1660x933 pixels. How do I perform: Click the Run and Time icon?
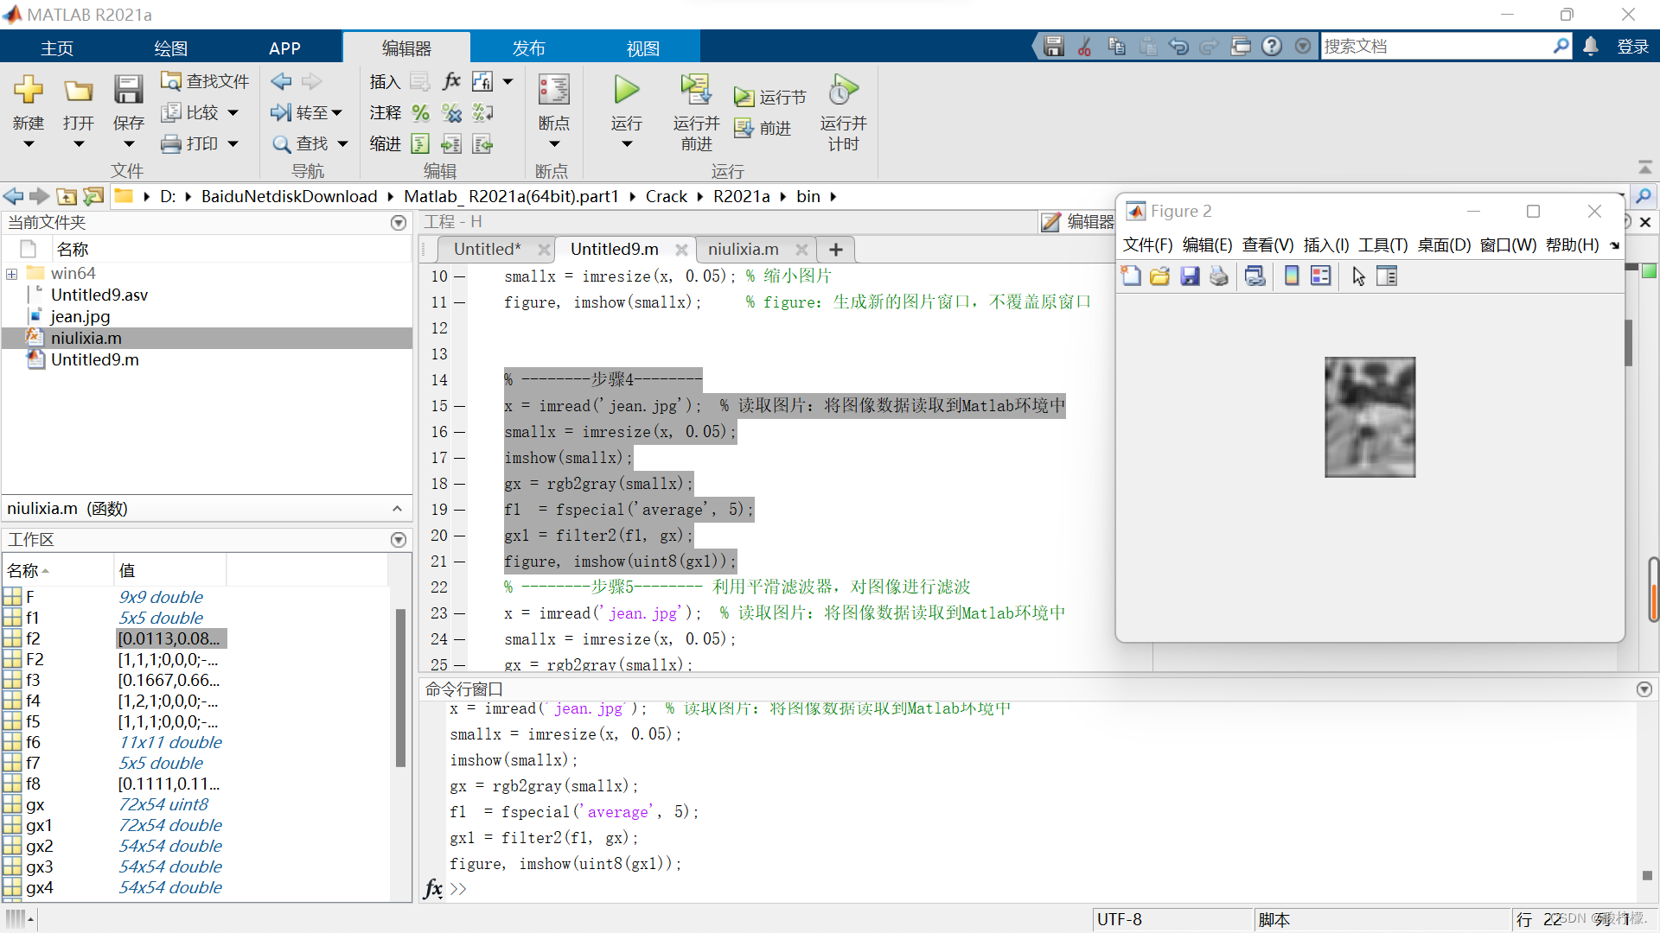[843, 90]
